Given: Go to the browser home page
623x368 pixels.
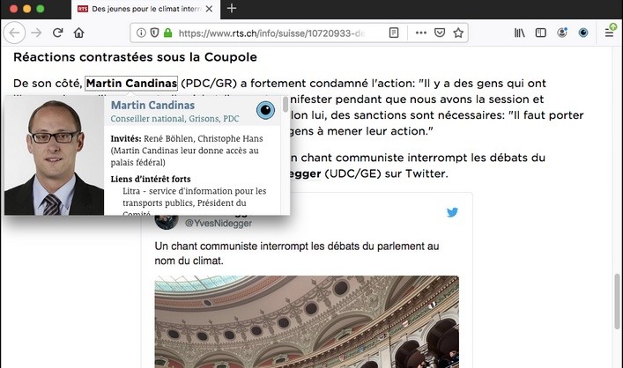Looking at the screenshot, I should point(79,33).
